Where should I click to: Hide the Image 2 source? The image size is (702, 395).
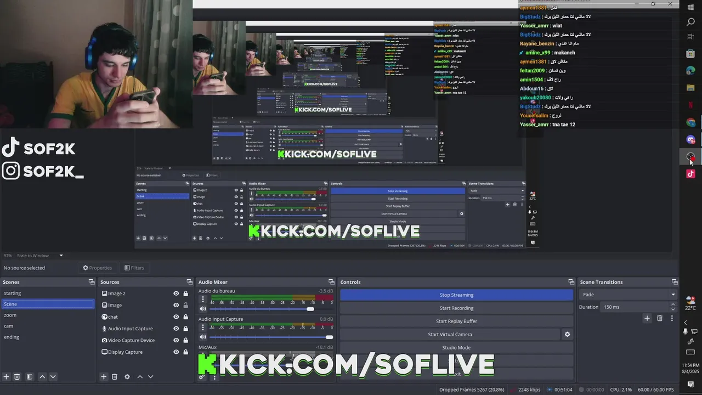coord(176,294)
